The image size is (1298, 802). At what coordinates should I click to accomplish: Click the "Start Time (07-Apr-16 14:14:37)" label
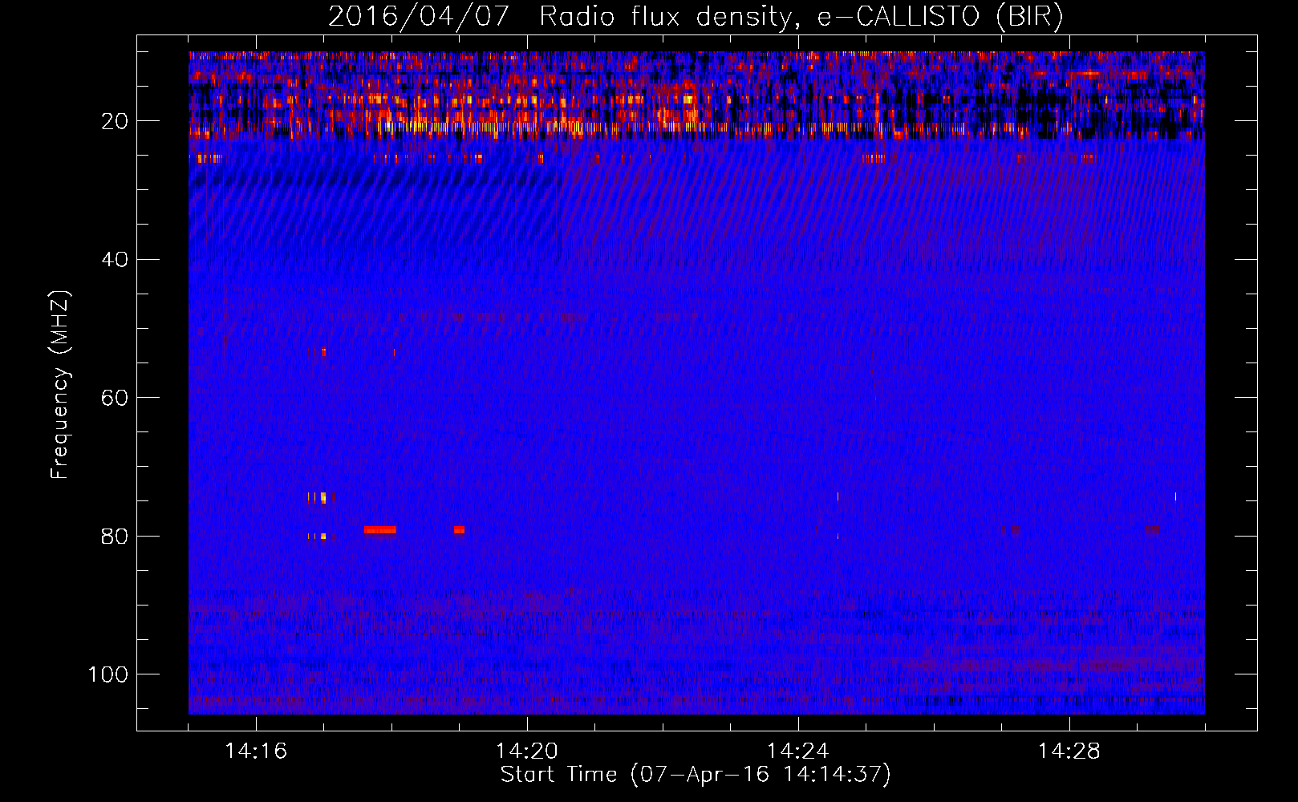tap(696, 775)
